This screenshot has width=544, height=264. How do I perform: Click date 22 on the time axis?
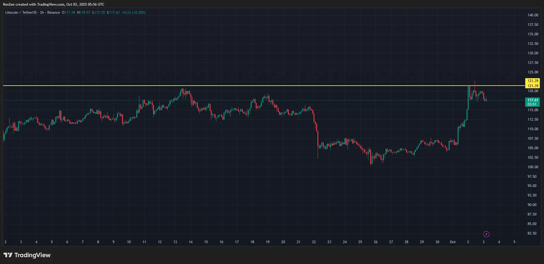pyautogui.click(x=314, y=242)
